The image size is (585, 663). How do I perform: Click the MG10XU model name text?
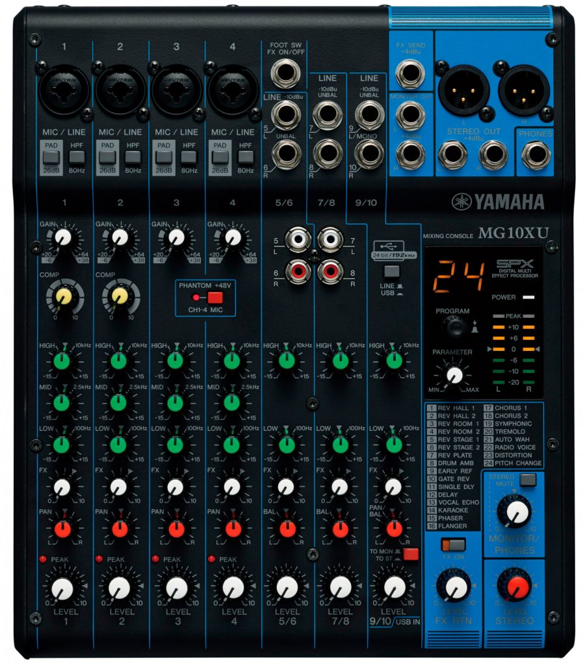[513, 233]
